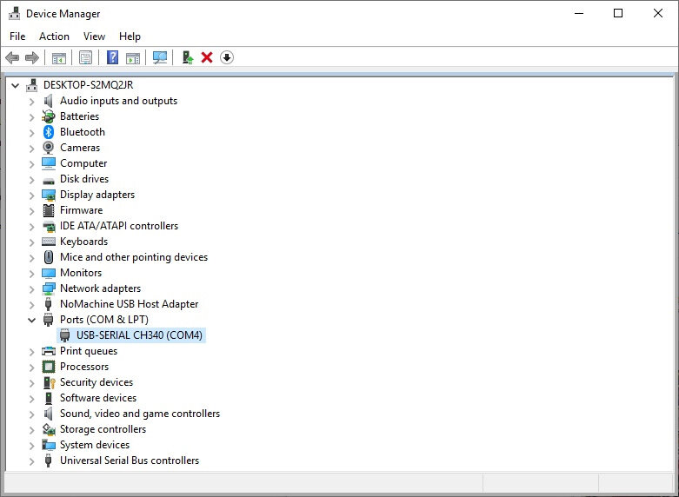
Task: Collapse the DESKTOP-S2MQ2JR root node
Action: 16,85
